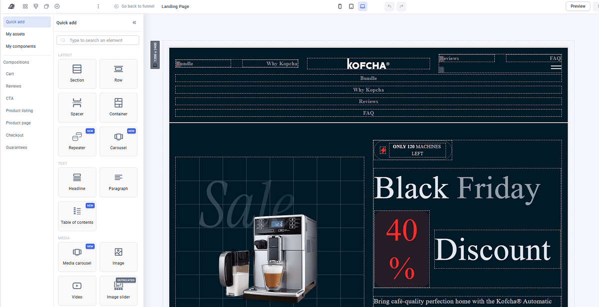The height and width of the screenshot is (307, 599).
Task: Switch to tablet device view
Action: pyautogui.click(x=351, y=6)
